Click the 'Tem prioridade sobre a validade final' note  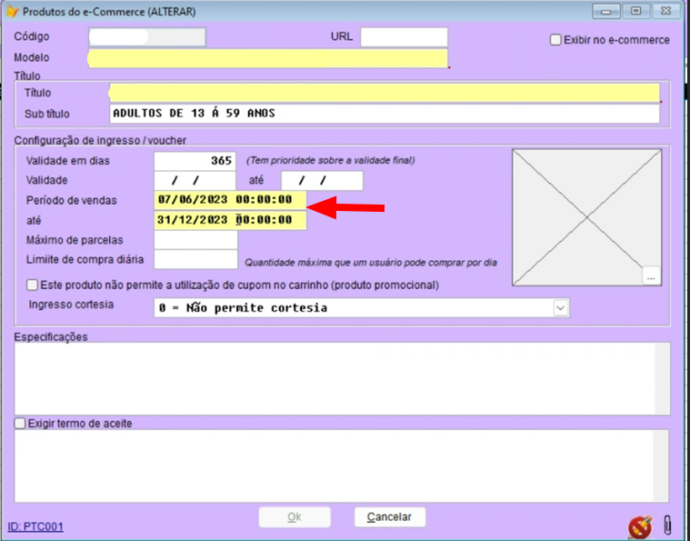pos(331,161)
